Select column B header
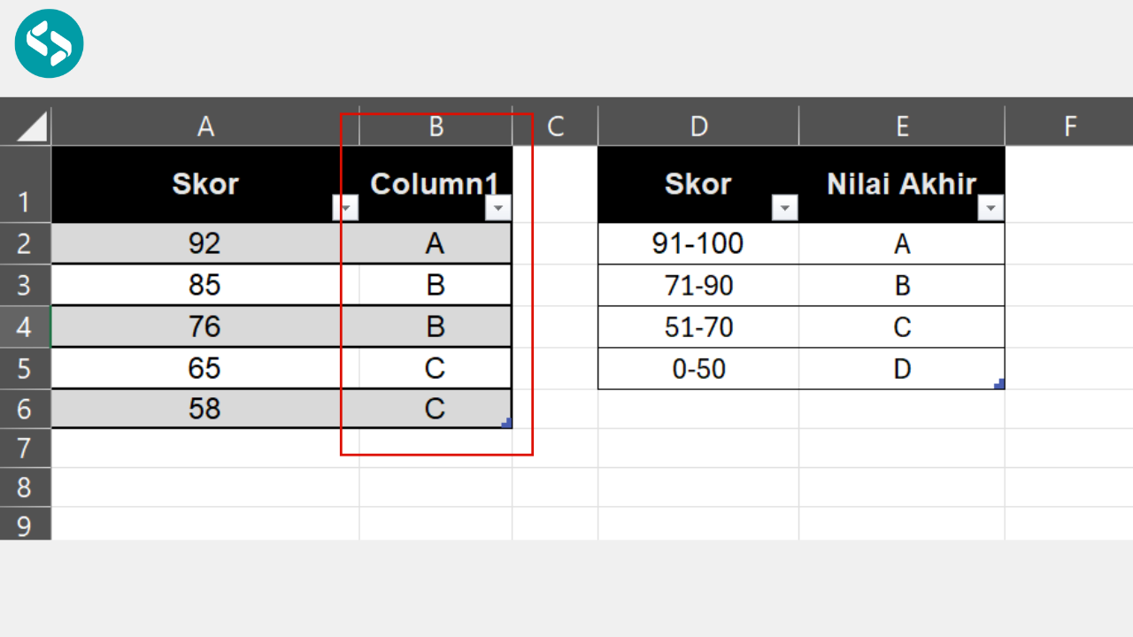 click(435, 127)
